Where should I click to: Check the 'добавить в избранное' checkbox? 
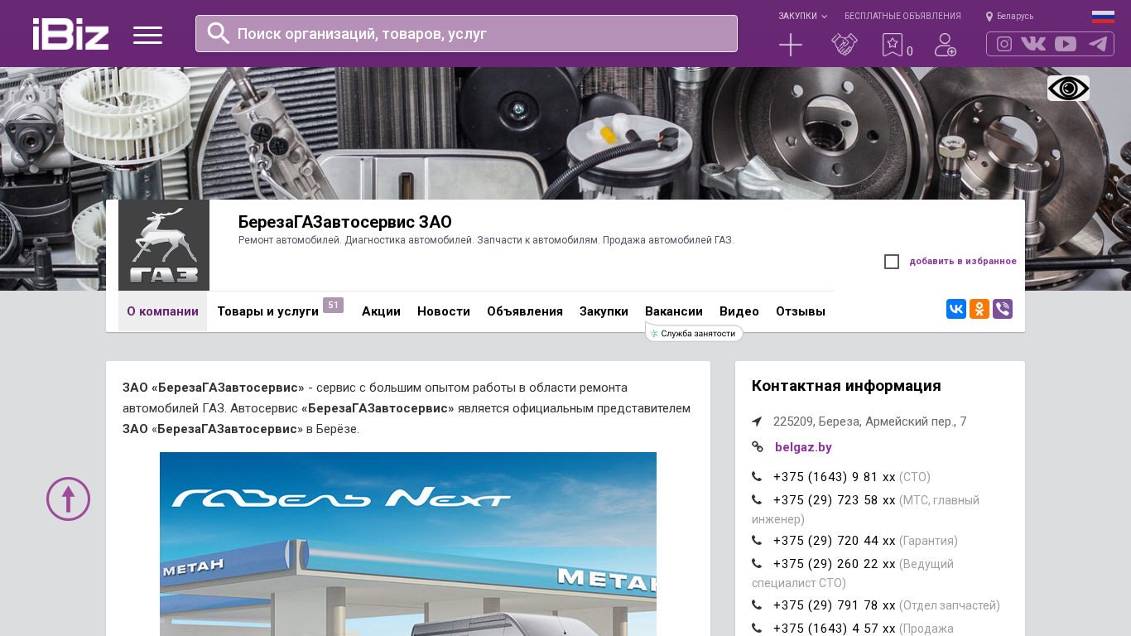[892, 262]
